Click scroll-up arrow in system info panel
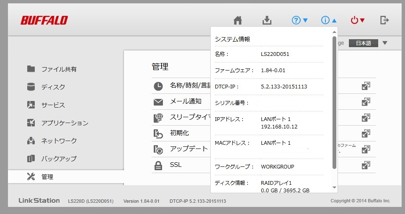Viewport: 405px width, 214px height. pos(335,32)
